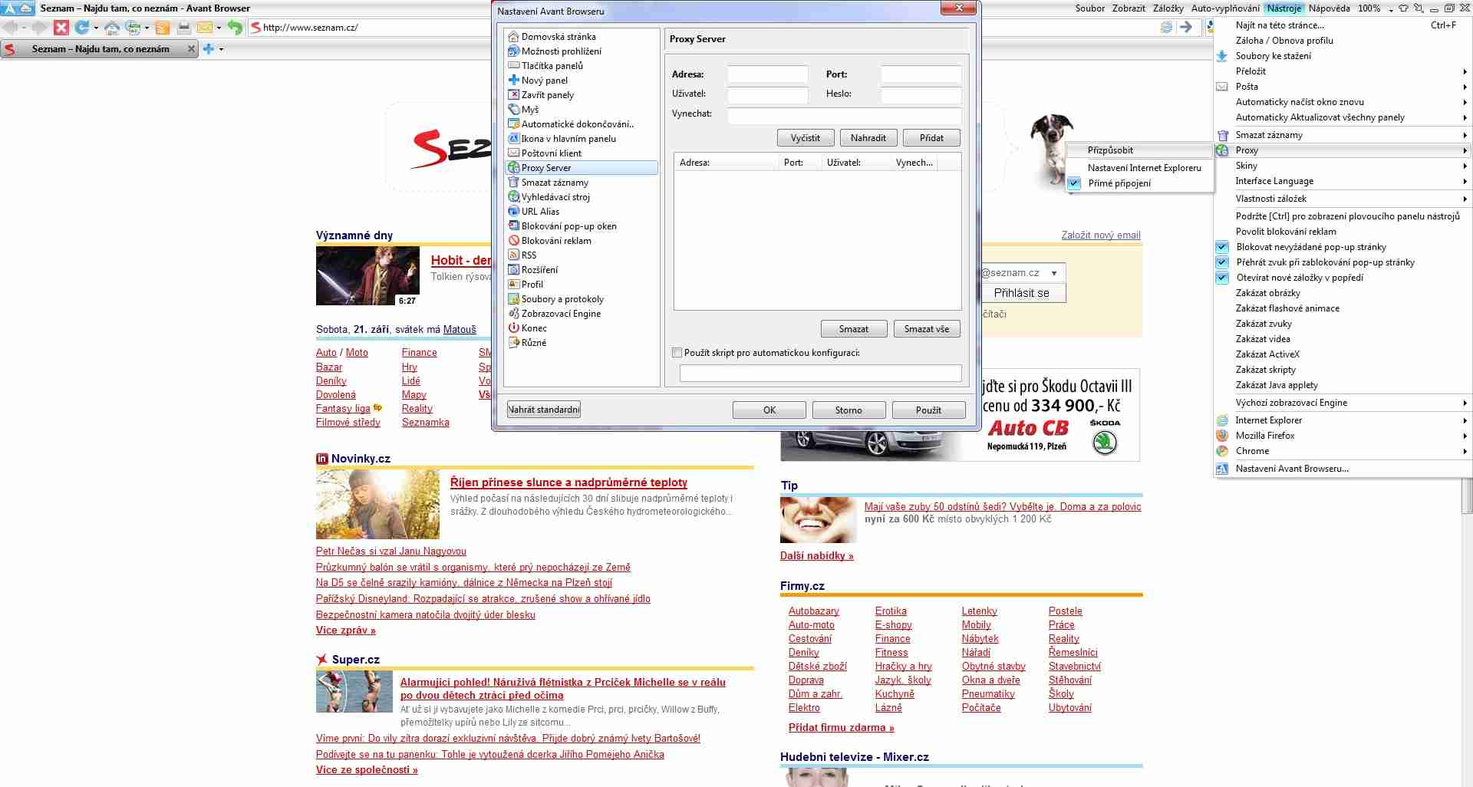Image resolution: width=1473 pixels, height=787 pixels.
Task: Click the Nahradit button
Action: (868, 138)
